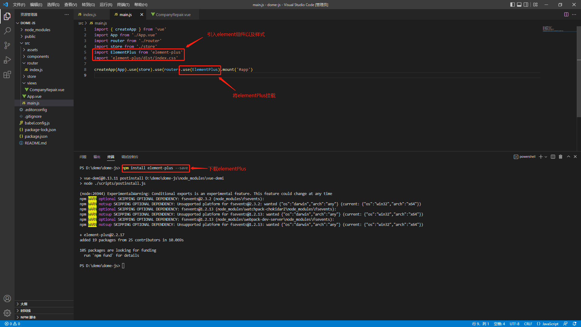Maximize panel size with the up chevron
Image resolution: width=581 pixels, height=327 pixels.
tap(568, 157)
